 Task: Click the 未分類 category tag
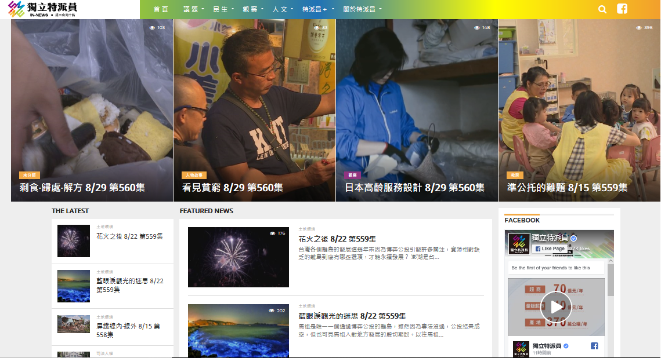coord(30,175)
